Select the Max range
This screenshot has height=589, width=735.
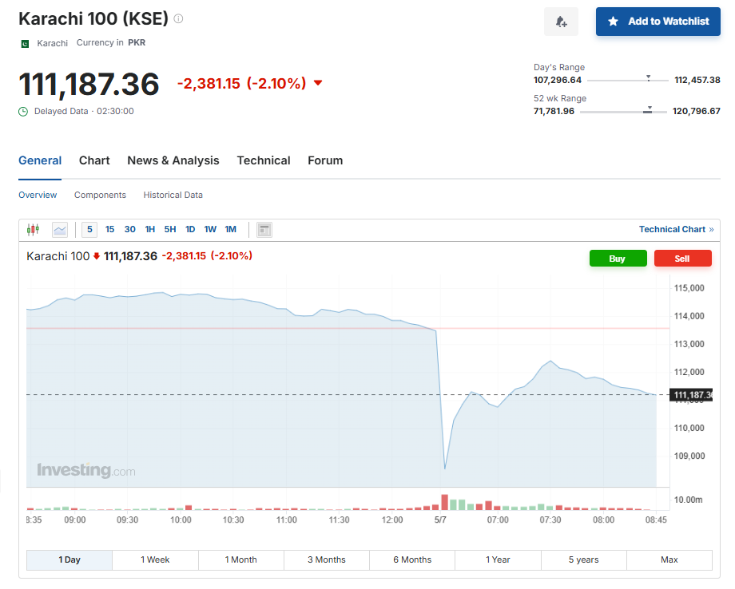(669, 560)
